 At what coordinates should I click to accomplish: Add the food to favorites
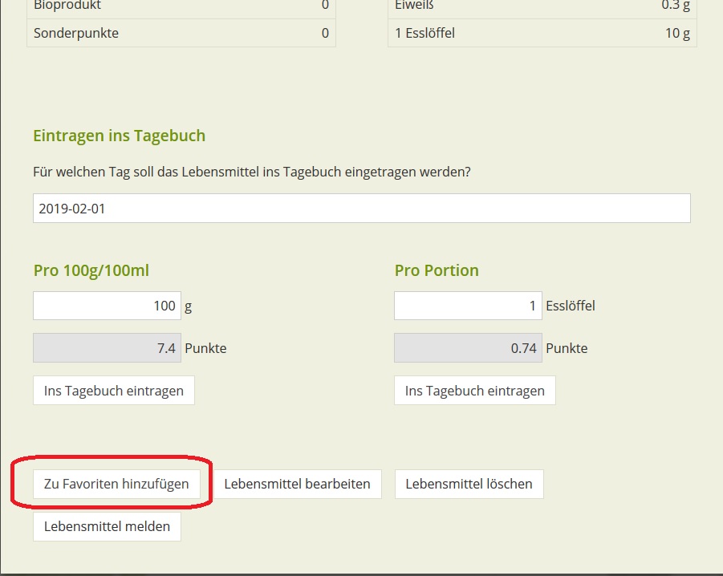[116, 484]
